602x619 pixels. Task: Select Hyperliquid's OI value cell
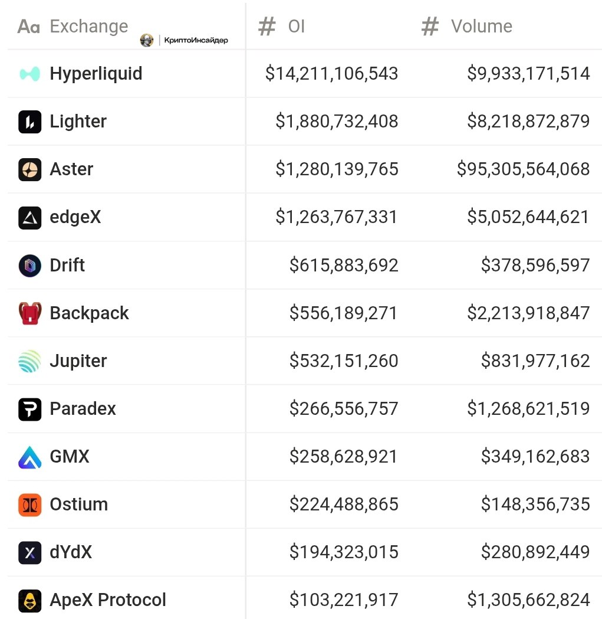coord(331,74)
